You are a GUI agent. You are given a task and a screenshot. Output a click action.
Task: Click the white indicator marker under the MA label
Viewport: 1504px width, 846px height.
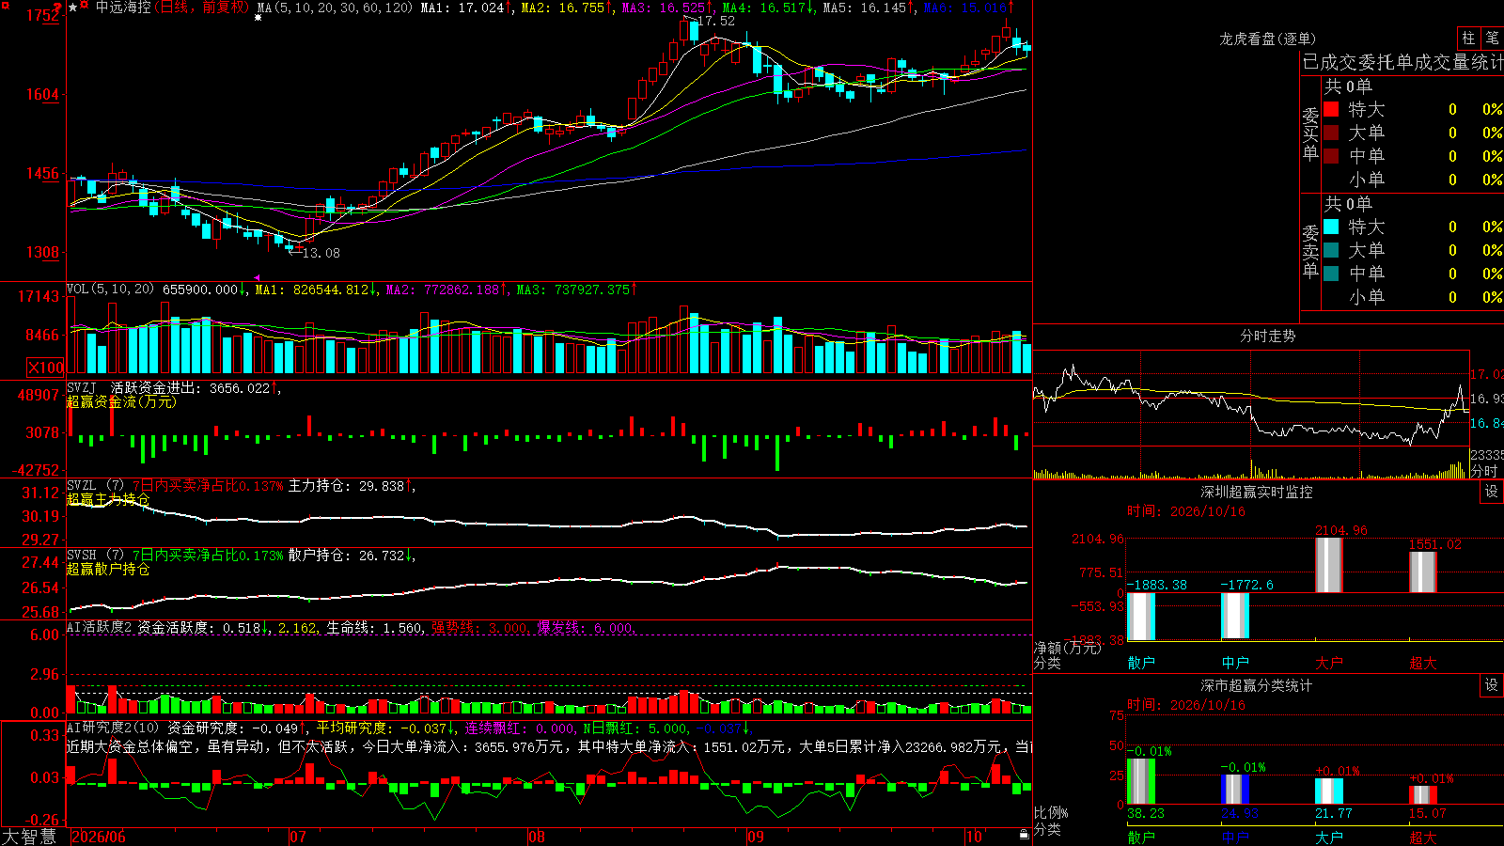tap(258, 18)
